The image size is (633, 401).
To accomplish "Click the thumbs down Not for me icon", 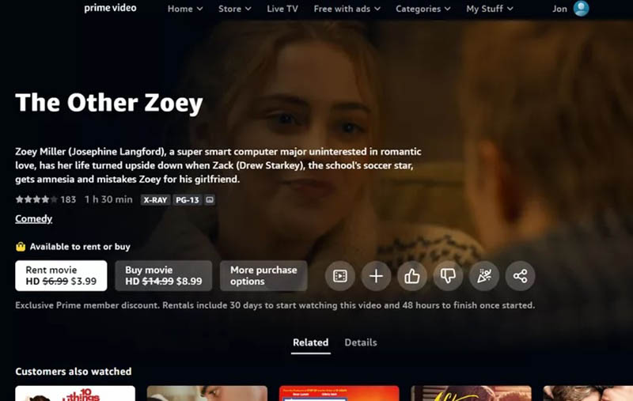I will click(448, 276).
